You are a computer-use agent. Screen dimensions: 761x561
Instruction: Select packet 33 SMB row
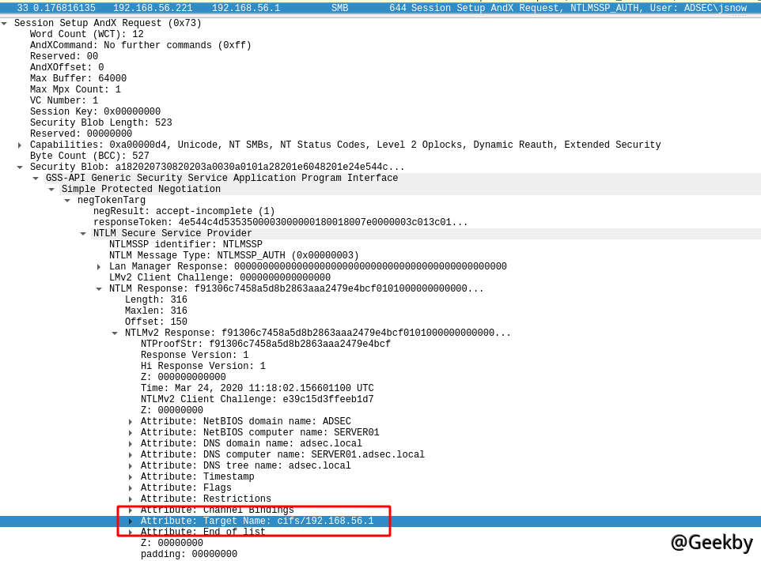click(380, 8)
